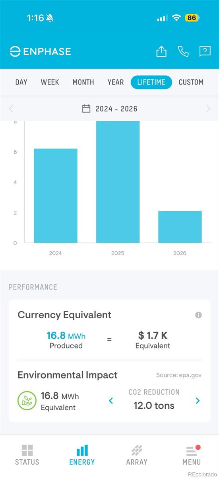
Task: Go to the Status tab
Action: 27,455
